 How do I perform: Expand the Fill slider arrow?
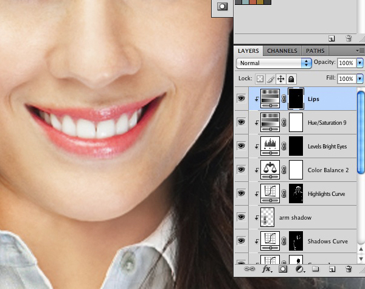click(x=360, y=79)
